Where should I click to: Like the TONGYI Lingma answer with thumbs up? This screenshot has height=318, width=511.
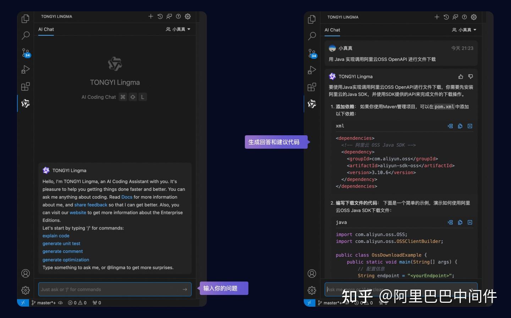pyautogui.click(x=461, y=76)
